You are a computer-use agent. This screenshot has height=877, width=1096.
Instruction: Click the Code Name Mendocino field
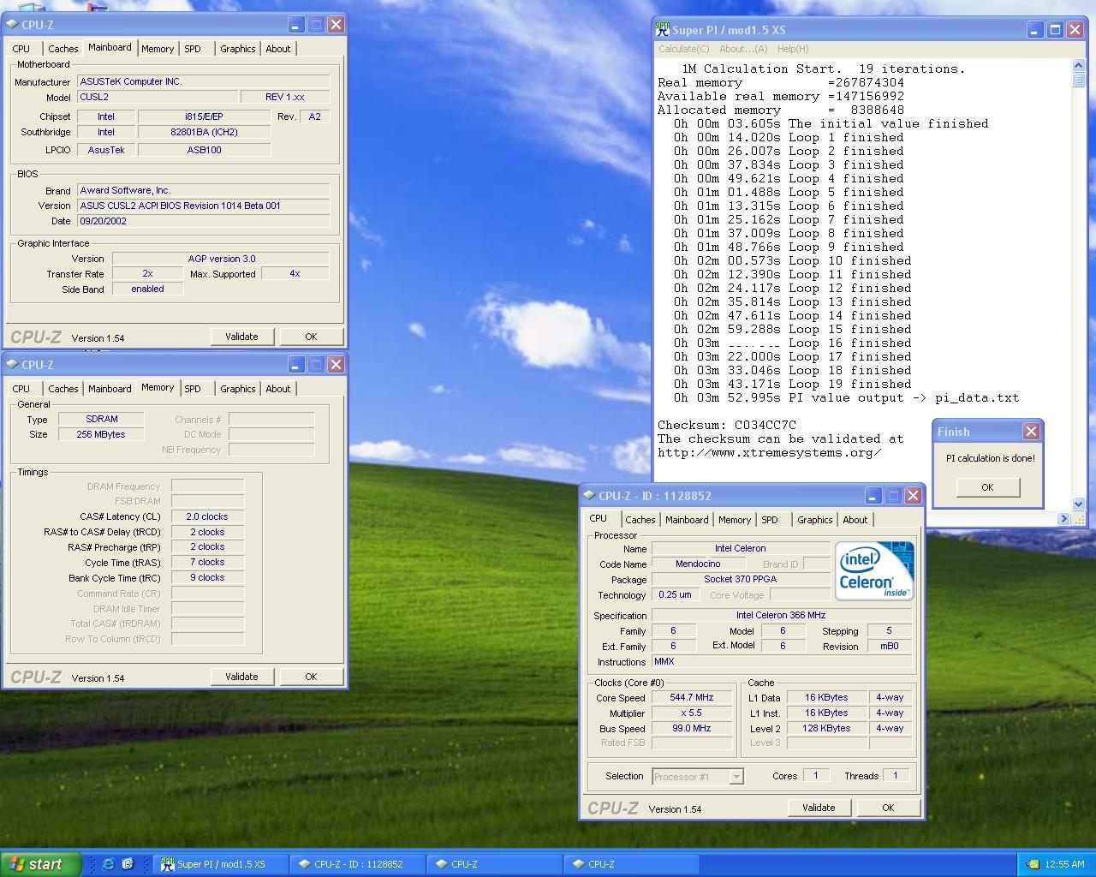698,564
